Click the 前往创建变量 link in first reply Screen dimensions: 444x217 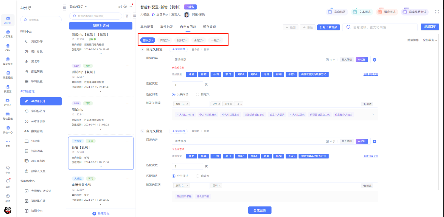click(x=371, y=74)
